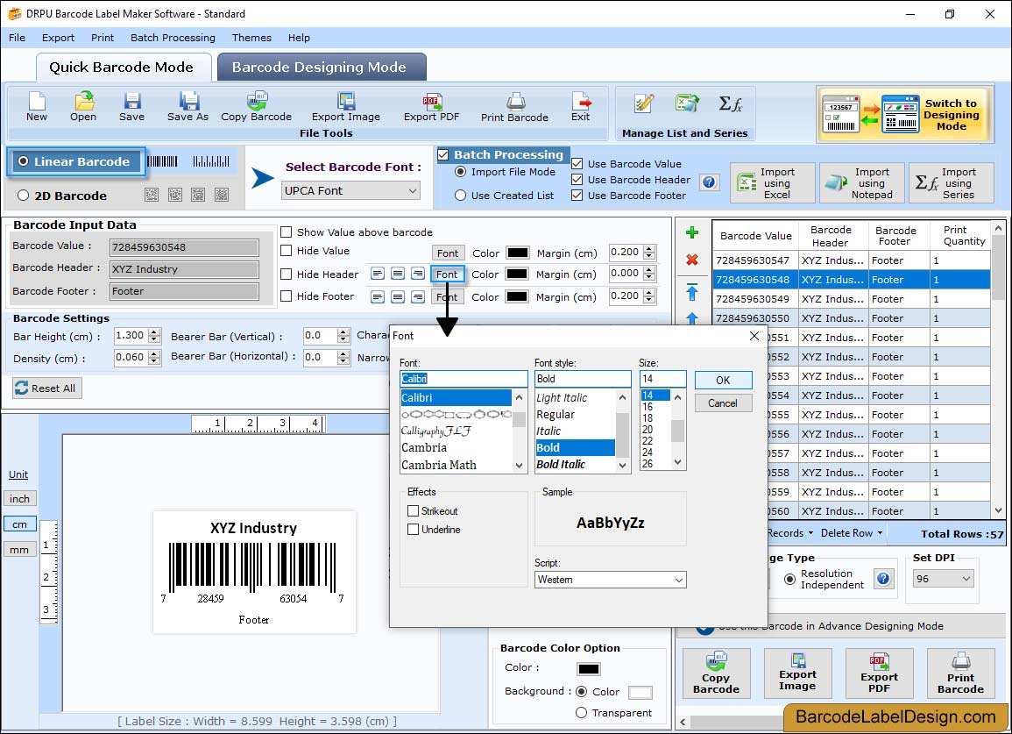
Task: Open the Batch Processing menu
Action: click(x=173, y=38)
